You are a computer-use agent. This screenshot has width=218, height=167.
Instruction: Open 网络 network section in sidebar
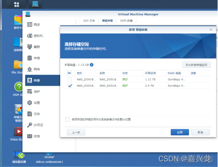[x=43, y=69]
